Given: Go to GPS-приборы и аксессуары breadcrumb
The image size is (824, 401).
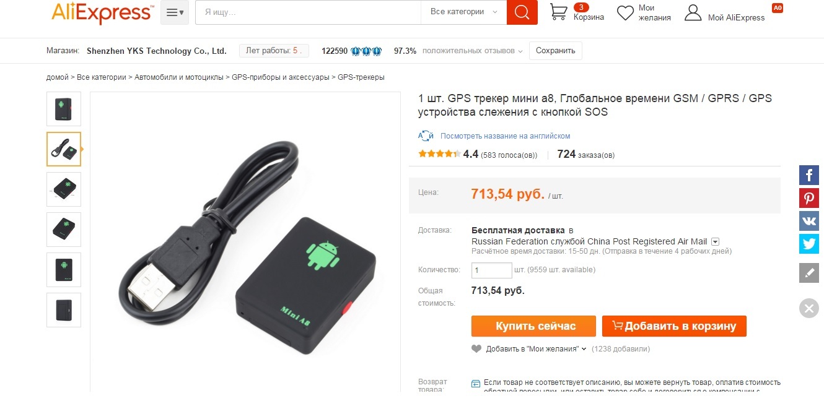Looking at the screenshot, I should (281, 77).
